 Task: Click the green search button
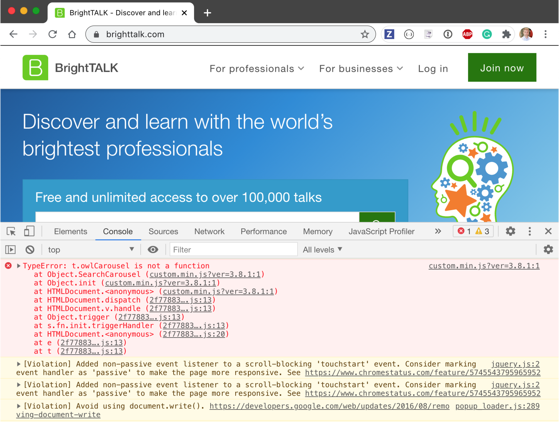[377, 217]
